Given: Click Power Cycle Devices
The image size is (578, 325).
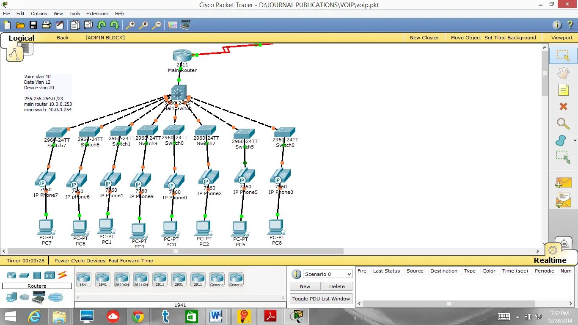Looking at the screenshot, I should (80, 261).
